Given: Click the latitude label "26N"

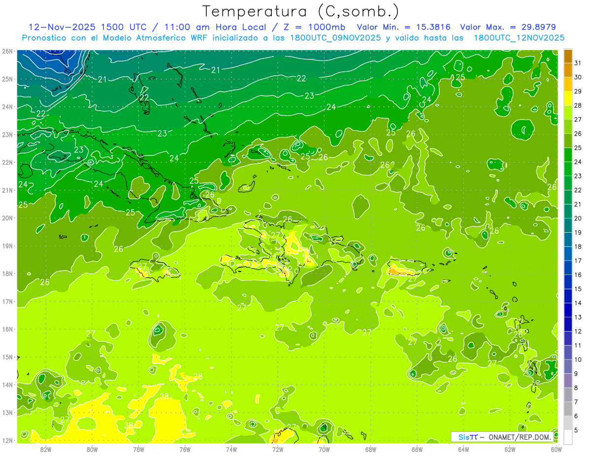Looking at the screenshot, I should point(7,51).
